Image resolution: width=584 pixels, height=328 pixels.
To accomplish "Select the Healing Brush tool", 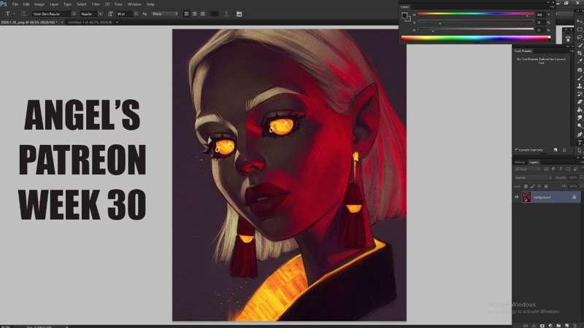I will click(580, 69).
